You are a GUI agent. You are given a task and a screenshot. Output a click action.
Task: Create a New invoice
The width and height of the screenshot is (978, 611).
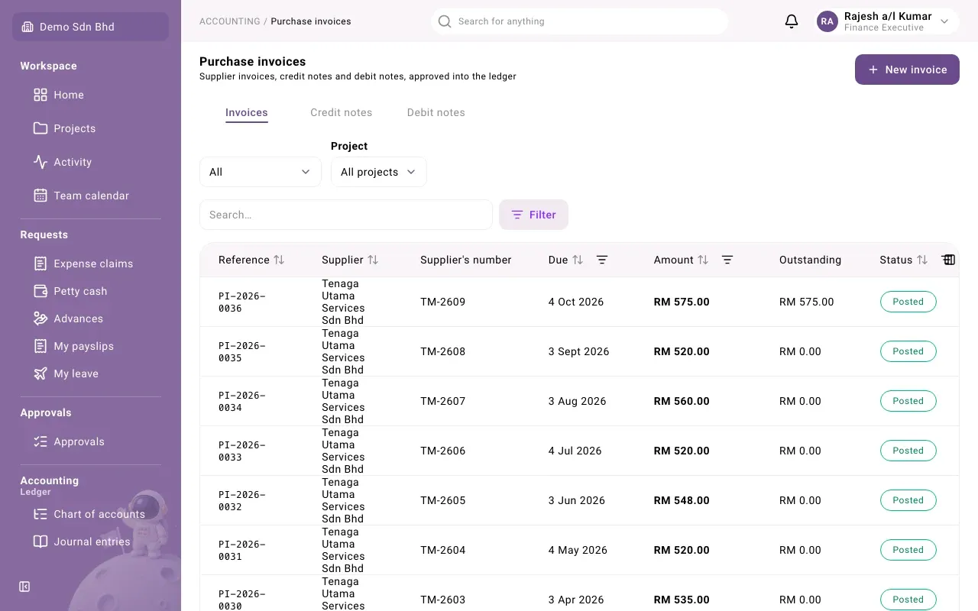(x=907, y=70)
